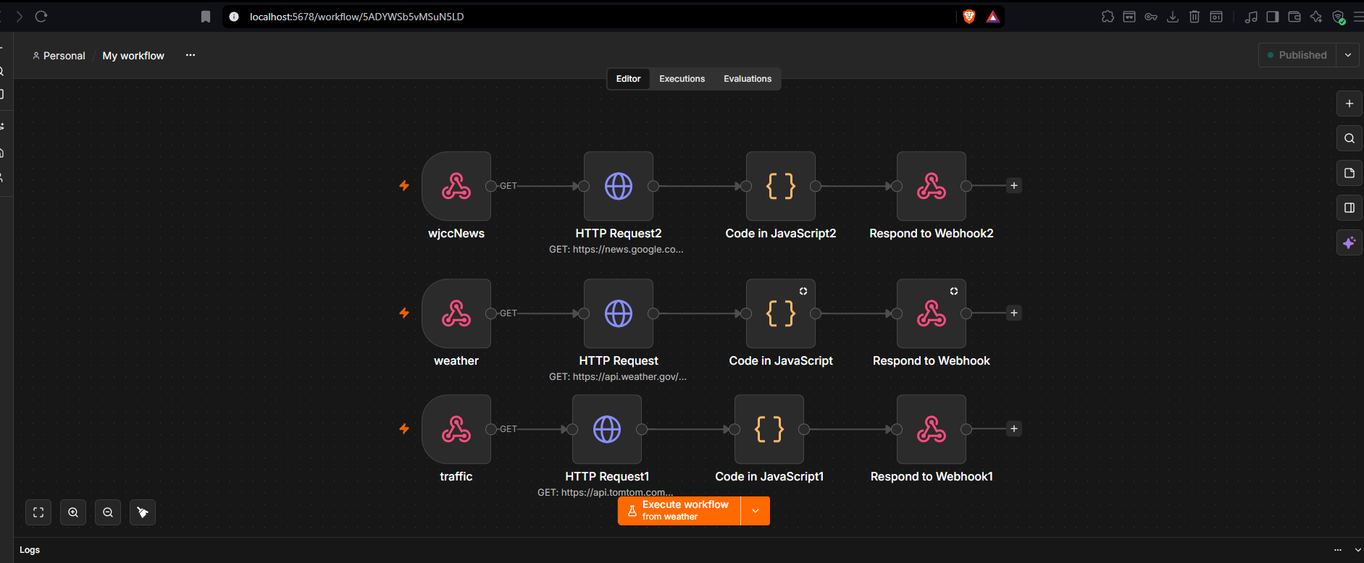
Task: Zoom in on the canvas
Action: [x=73, y=512]
